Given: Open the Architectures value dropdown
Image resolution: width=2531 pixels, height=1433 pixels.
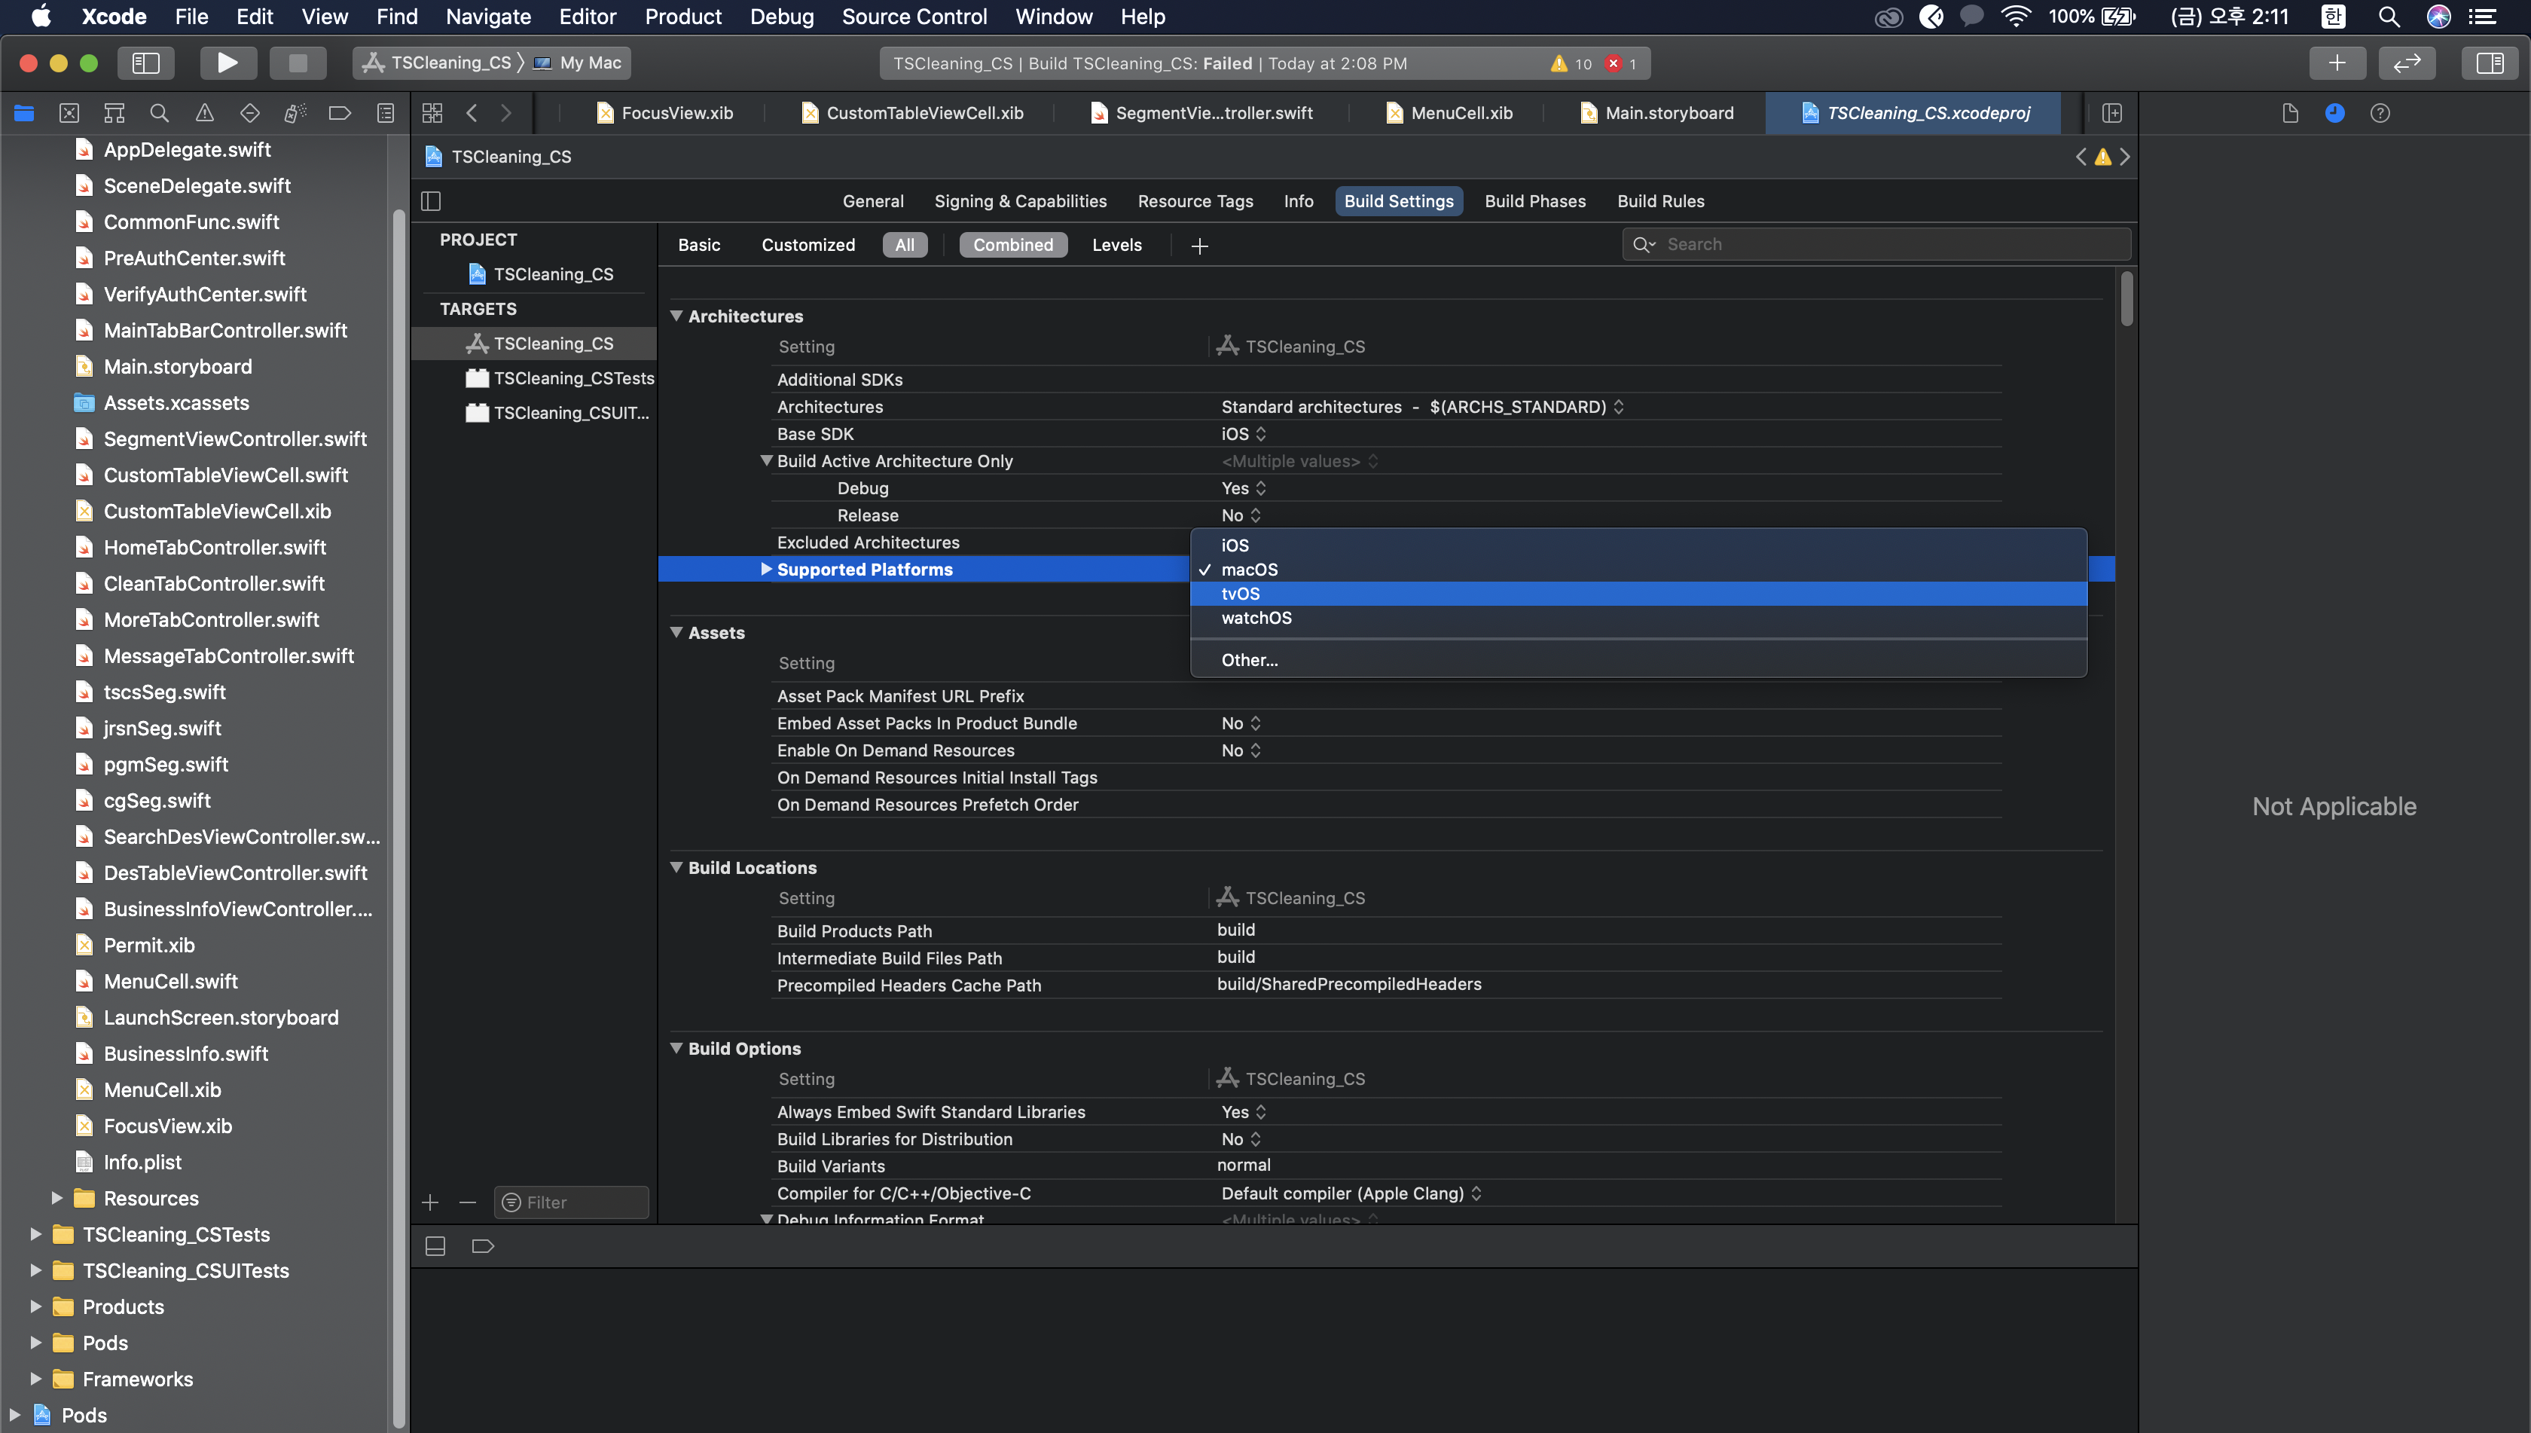Looking at the screenshot, I should coord(1422,407).
